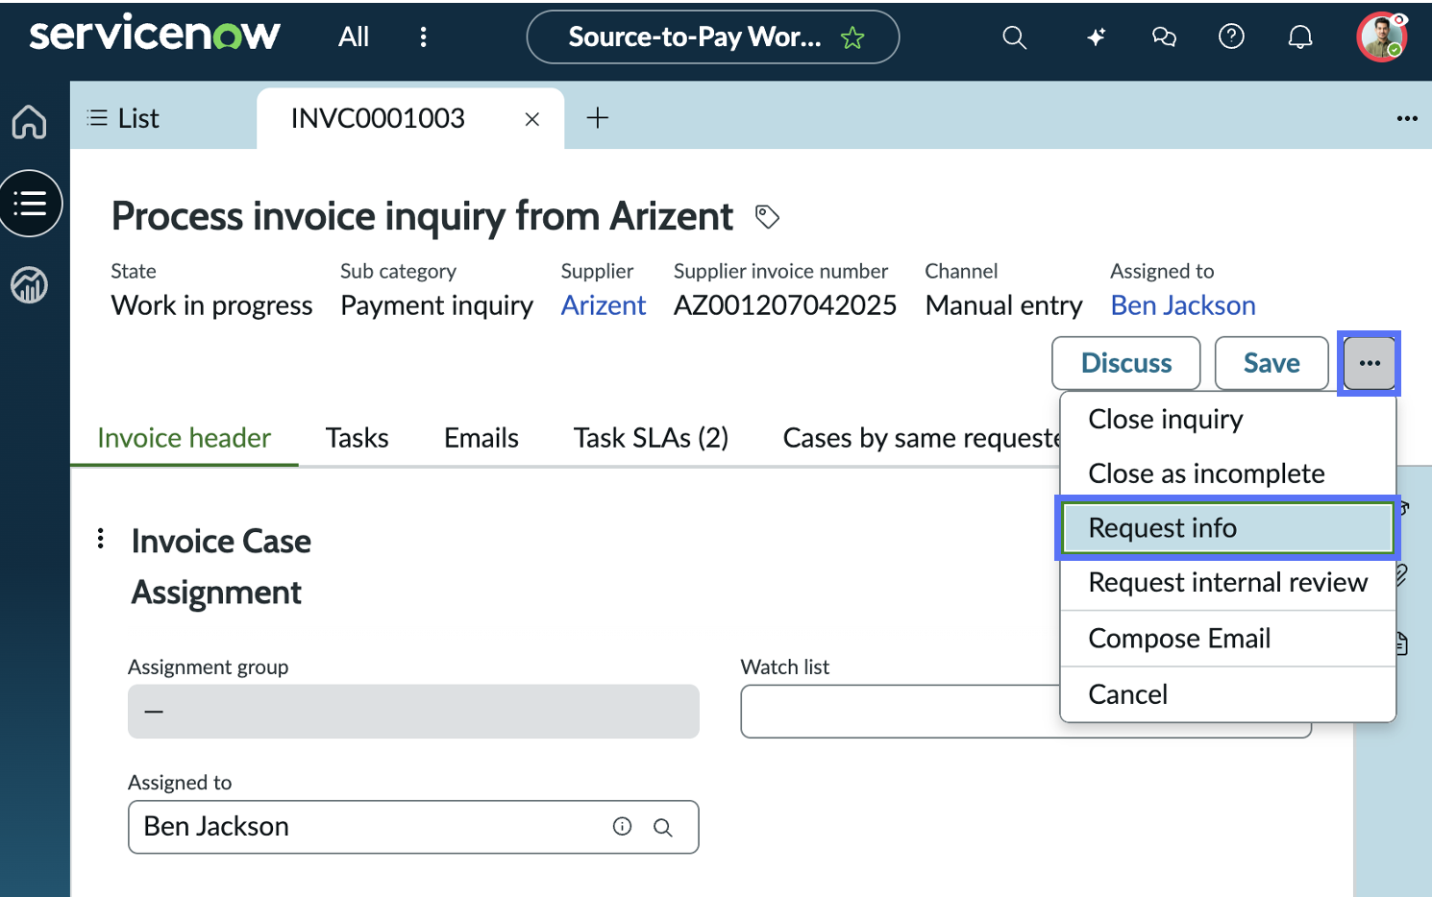
Task: Switch to the Tasks tab
Action: 358,438
